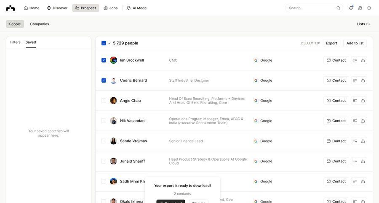
Task: Click the Add to list button
Action: [355, 43]
